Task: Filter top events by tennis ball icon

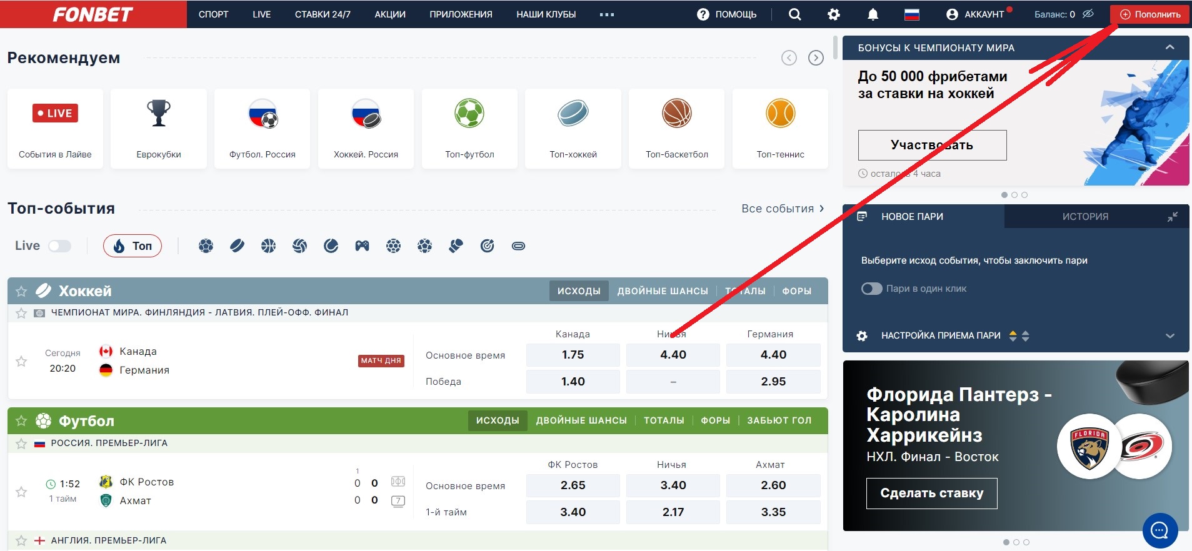Action: (x=331, y=246)
